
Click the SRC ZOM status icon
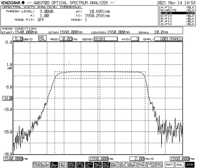pos(71,164)
